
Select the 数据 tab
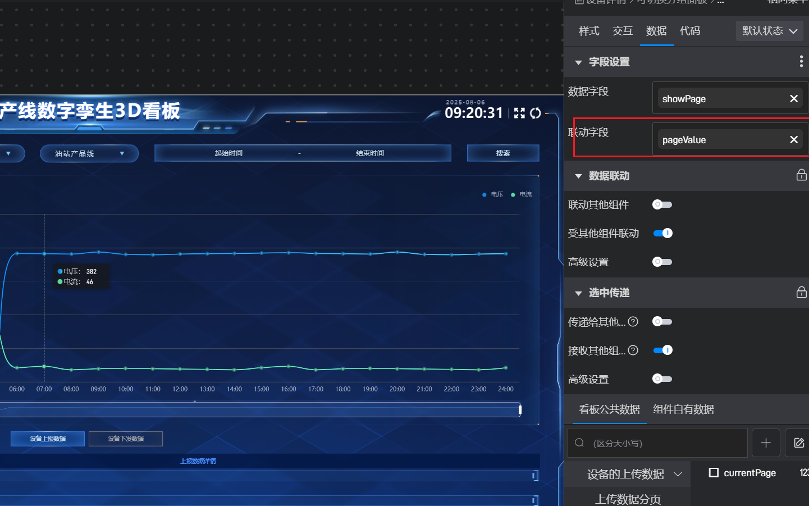click(x=656, y=31)
